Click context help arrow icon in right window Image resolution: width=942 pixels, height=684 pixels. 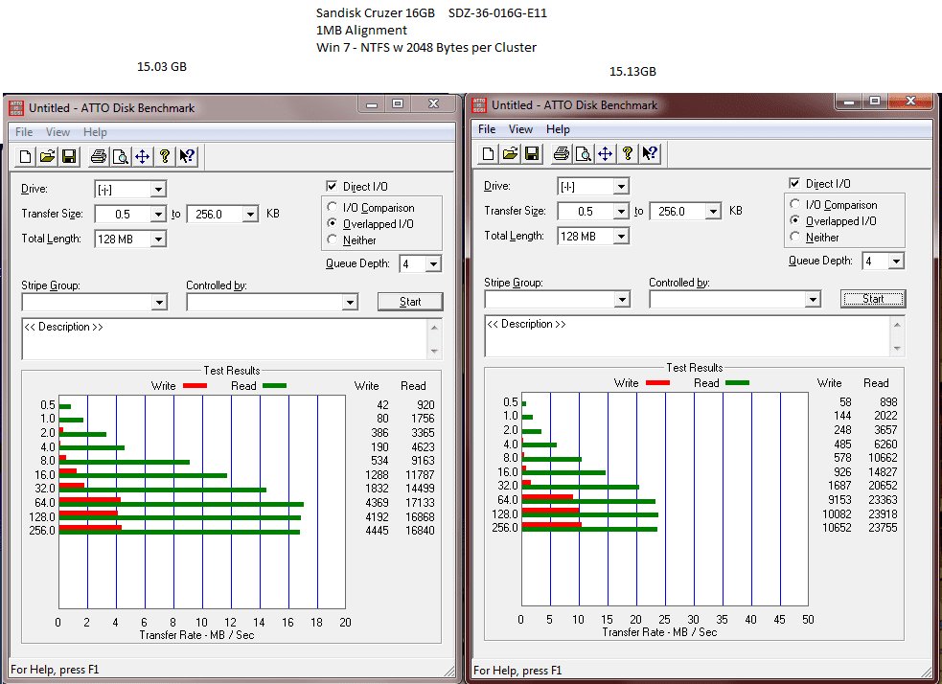[650, 153]
